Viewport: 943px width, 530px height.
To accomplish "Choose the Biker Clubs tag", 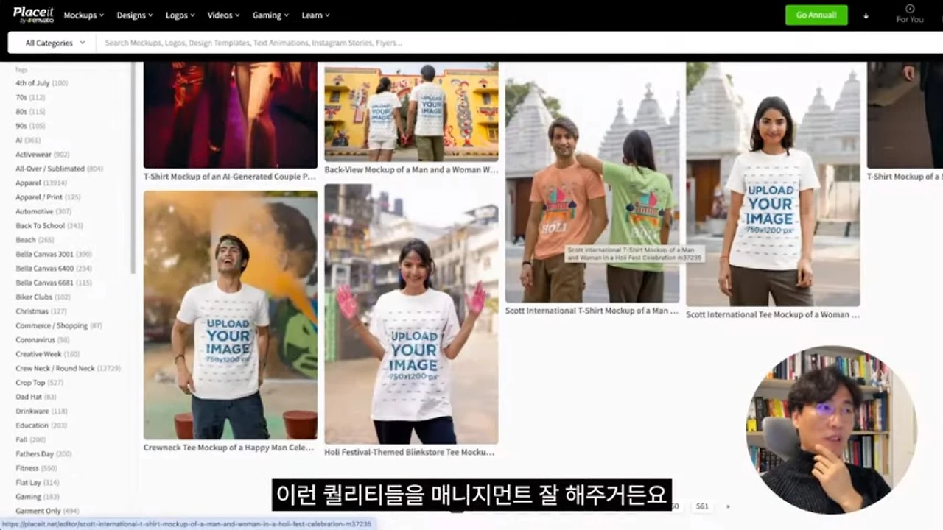I will click(43, 297).
